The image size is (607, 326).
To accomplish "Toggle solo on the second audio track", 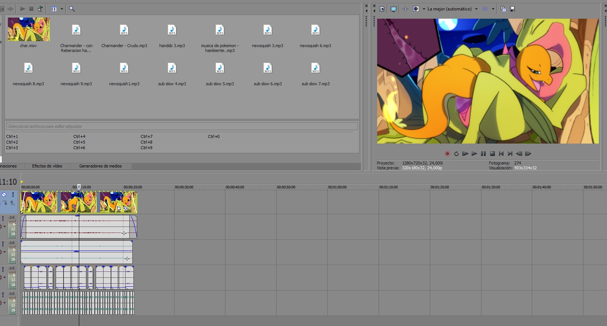I will tap(3, 244).
